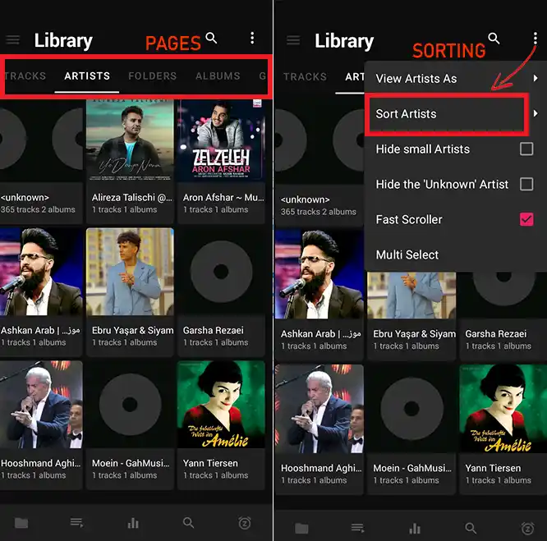Screen dimensions: 547x541
Task: Switch to TRACKS tab in left screen
Action: coord(25,76)
